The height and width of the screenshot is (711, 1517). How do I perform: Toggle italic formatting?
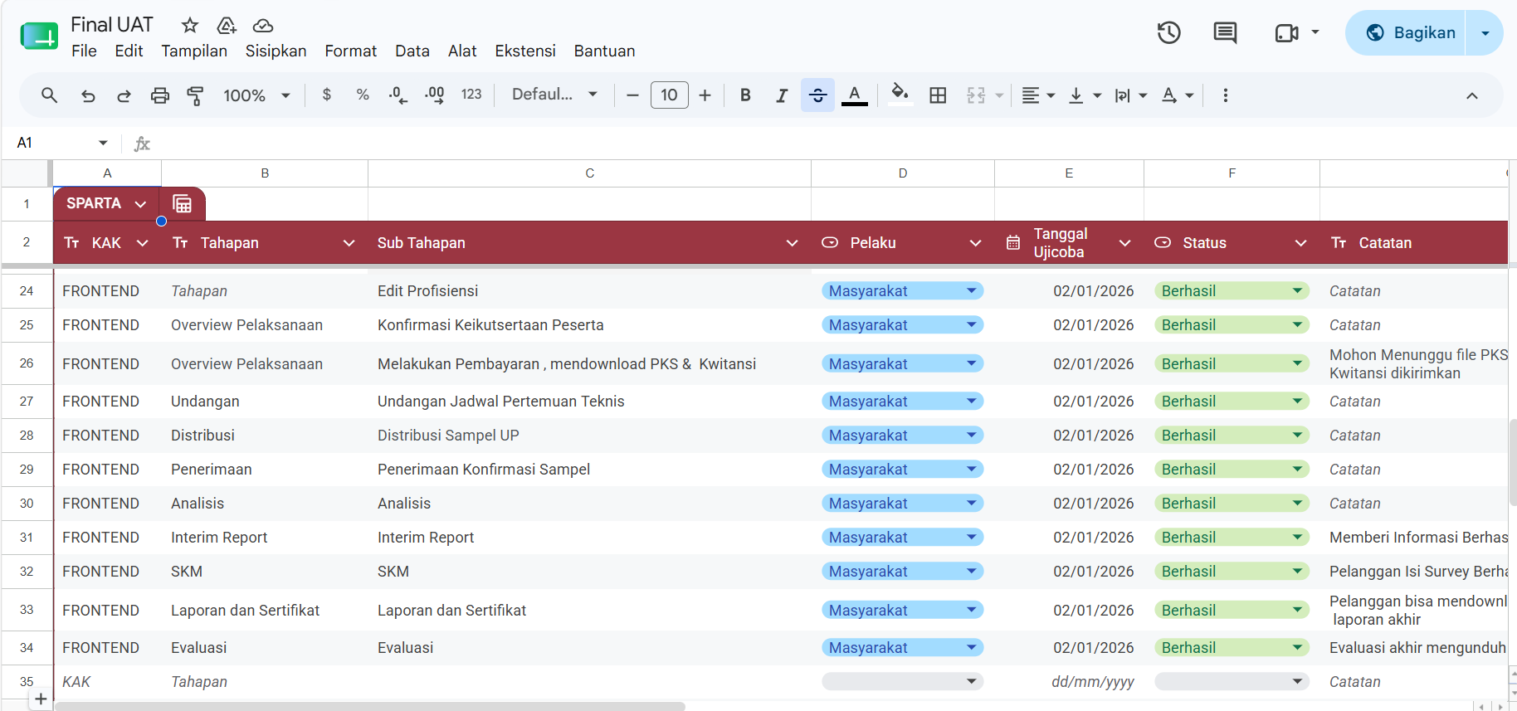[782, 95]
